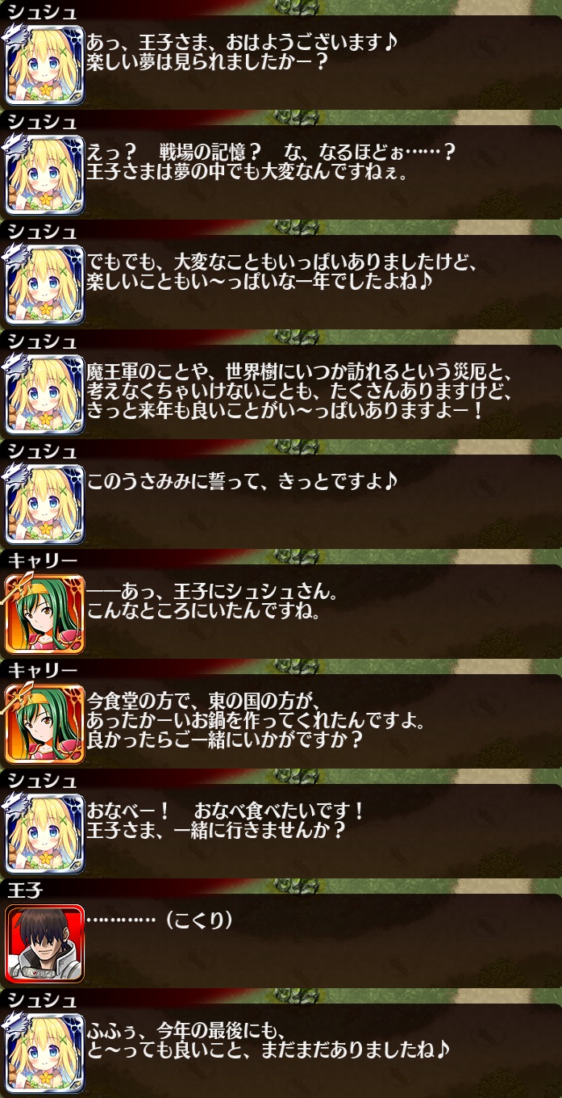The image size is (562, 1098).
Task: Click Shushu's portrait next to the 戦場の記憶 line
Action: [x=44, y=175]
